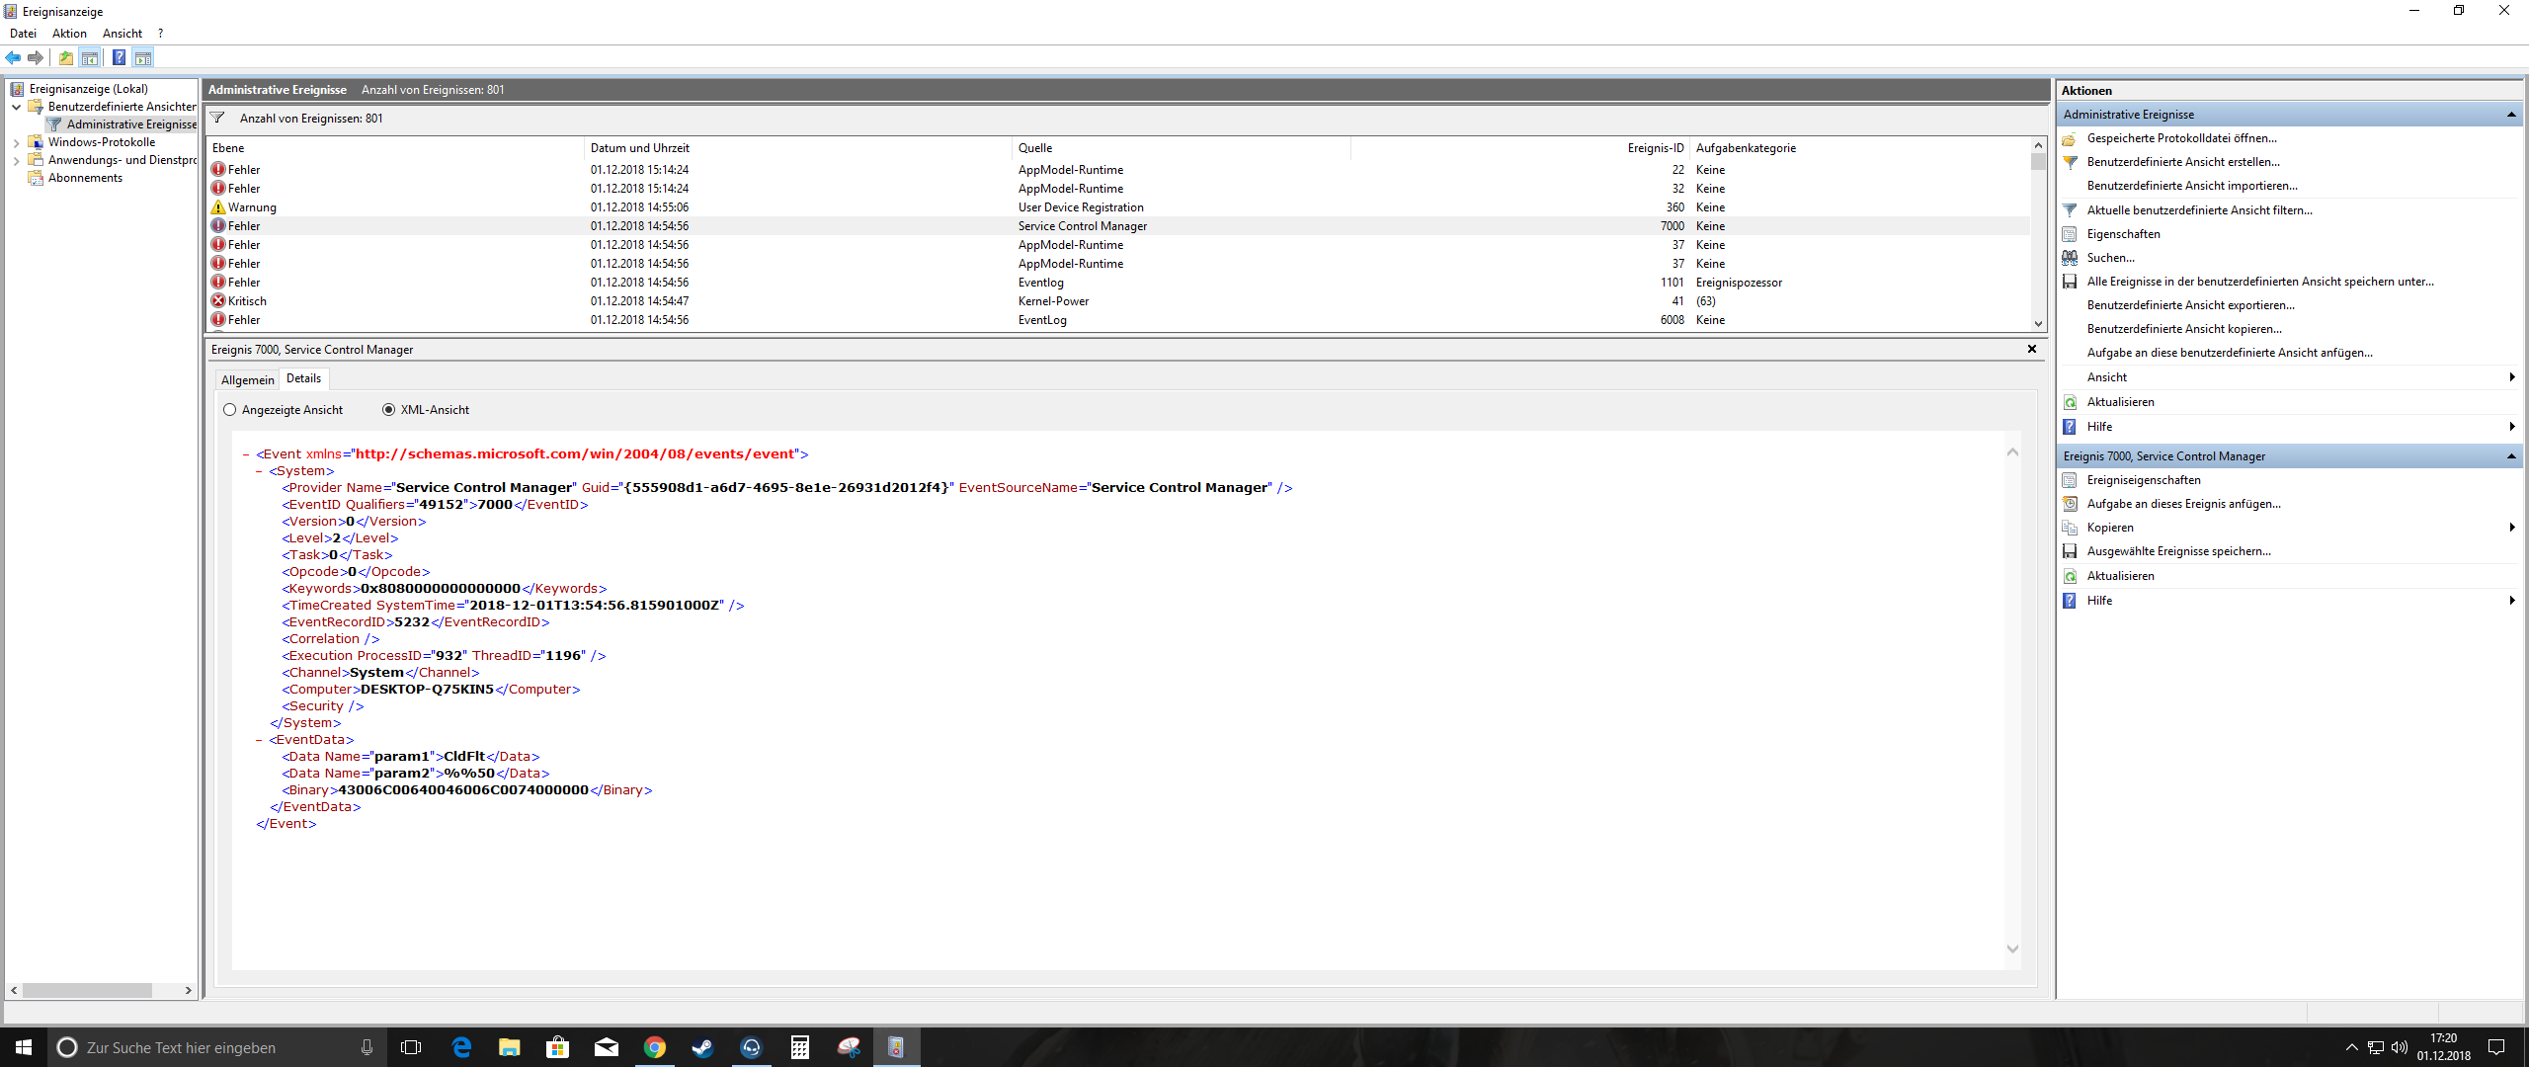
Task: Collapse the Administrative Ereignisse actions section
Action: coord(2510,115)
